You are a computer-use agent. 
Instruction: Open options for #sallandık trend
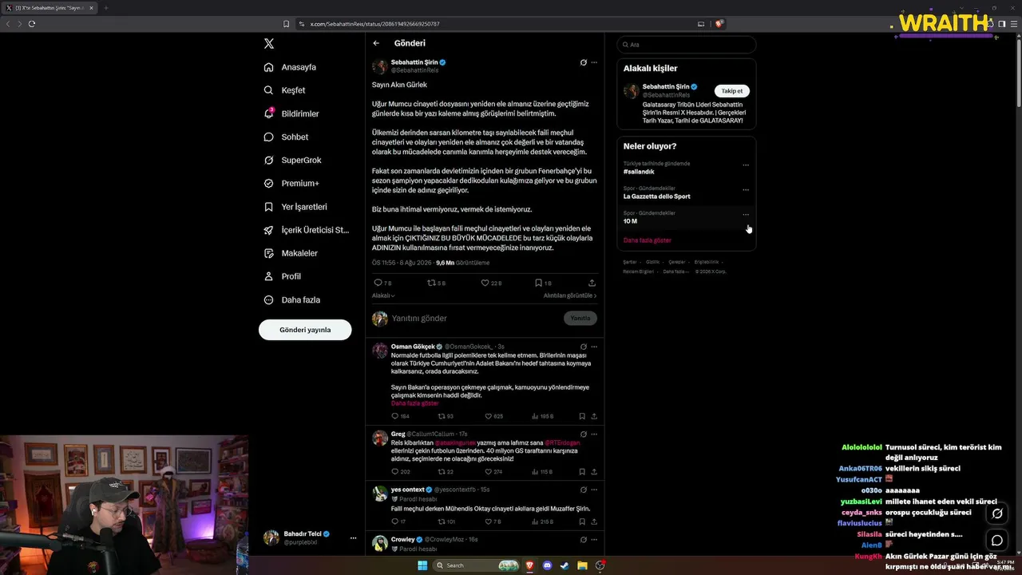746,165
